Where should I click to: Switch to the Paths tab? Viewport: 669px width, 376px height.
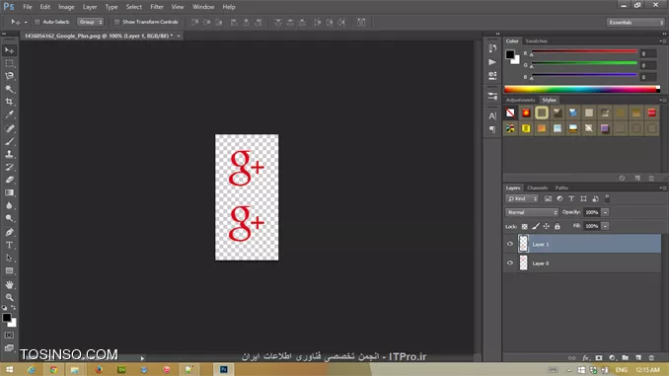561,188
